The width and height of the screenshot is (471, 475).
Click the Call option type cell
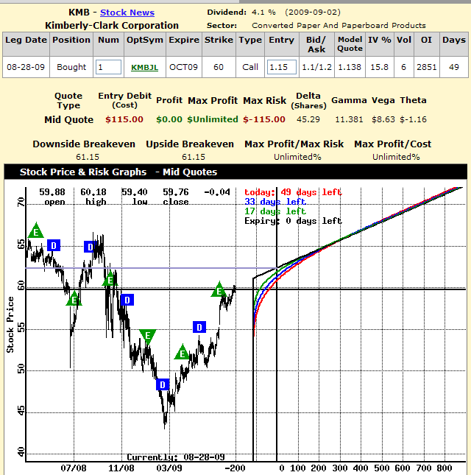[250, 67]
